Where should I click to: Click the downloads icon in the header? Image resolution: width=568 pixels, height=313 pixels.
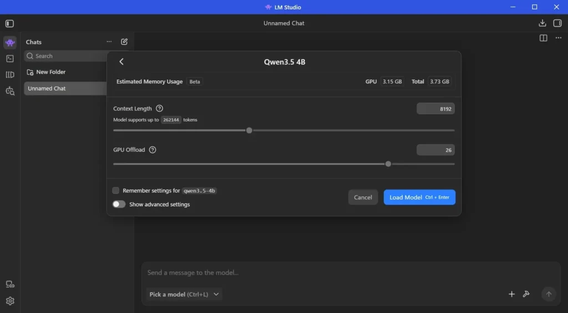(x=542, y=23)
